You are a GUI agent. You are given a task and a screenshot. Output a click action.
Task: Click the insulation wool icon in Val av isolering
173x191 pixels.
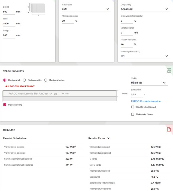tap(169, 70)
